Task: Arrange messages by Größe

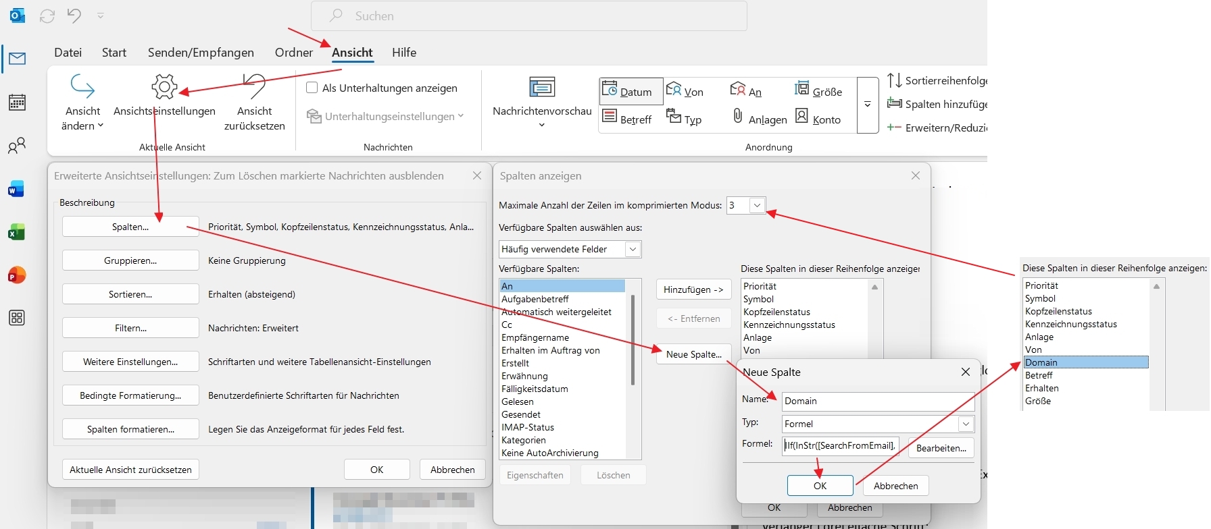Action: tap(818, 90)
